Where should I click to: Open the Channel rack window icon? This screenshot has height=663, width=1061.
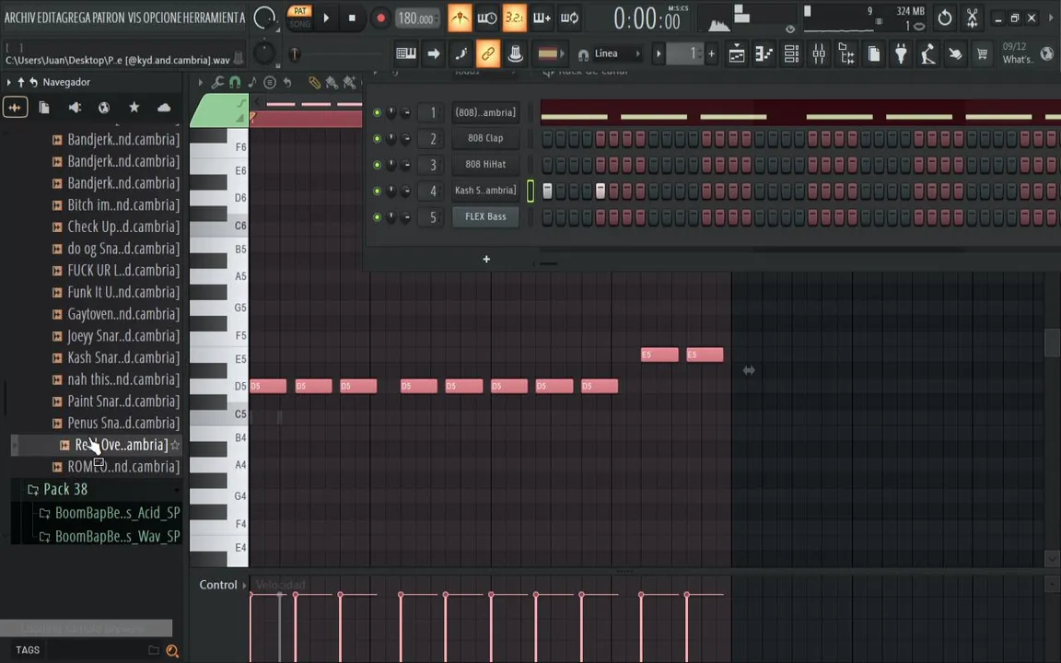click(x=791, y=54)
